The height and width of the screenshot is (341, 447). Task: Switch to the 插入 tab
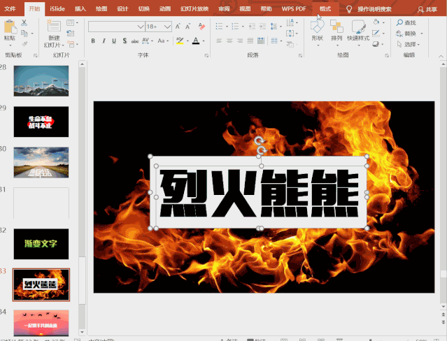(80, 9)
